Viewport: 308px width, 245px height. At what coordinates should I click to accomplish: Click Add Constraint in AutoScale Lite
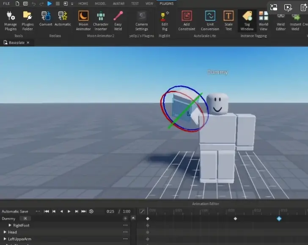(x=187, y=21)
